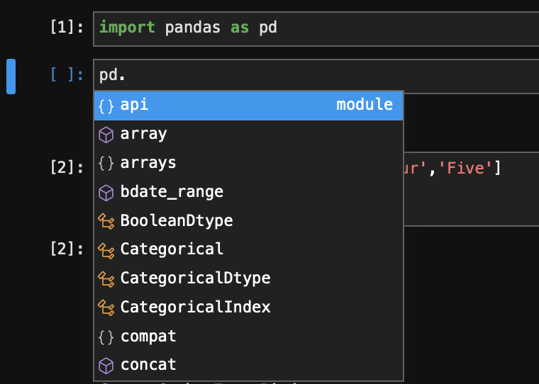
Task: Click the class icon beside BooleanDtype
Action: tap(106, 221)
